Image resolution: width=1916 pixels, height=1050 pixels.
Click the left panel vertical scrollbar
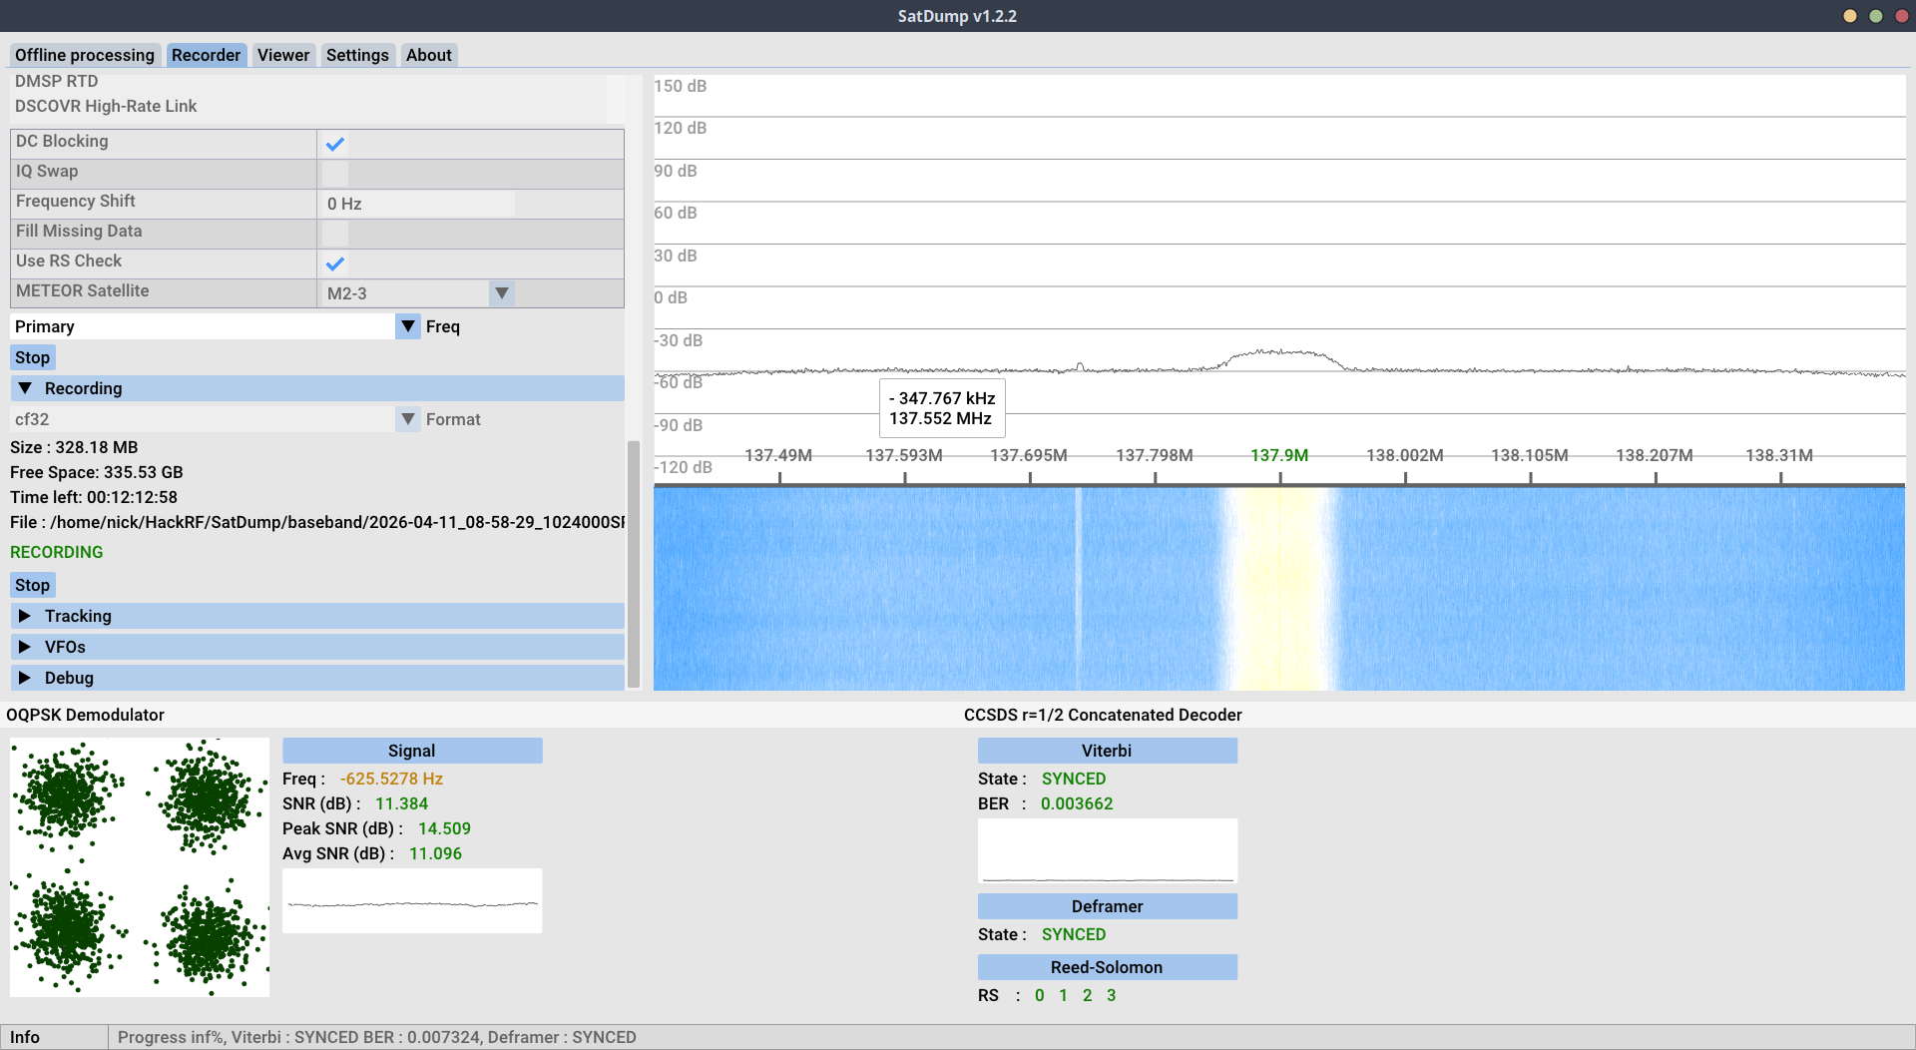click(633, 563)
